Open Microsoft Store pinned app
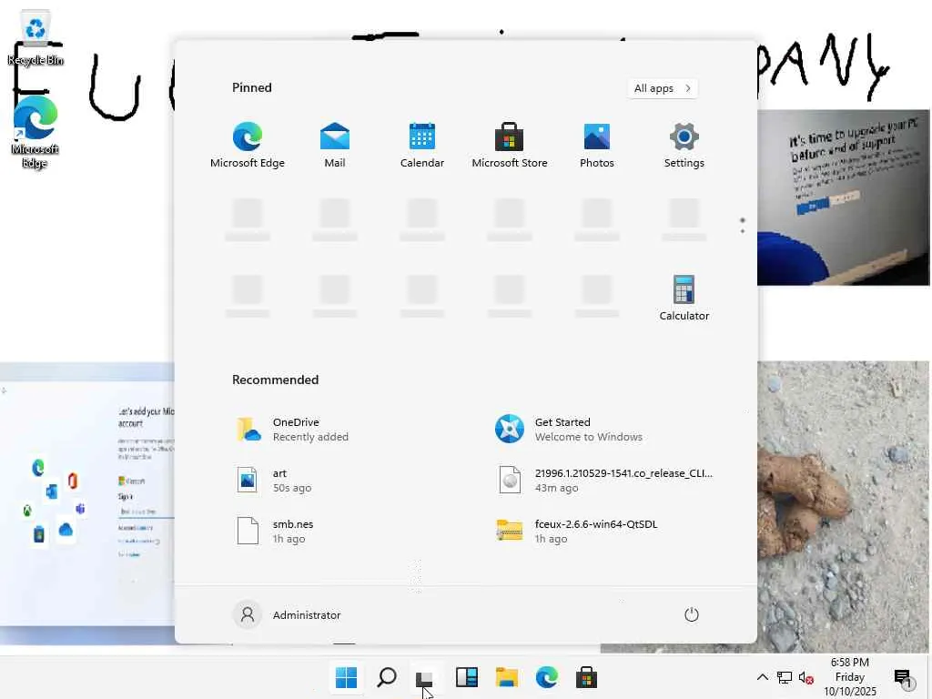This screenshot has width=932, height=699. click(510, 146)
